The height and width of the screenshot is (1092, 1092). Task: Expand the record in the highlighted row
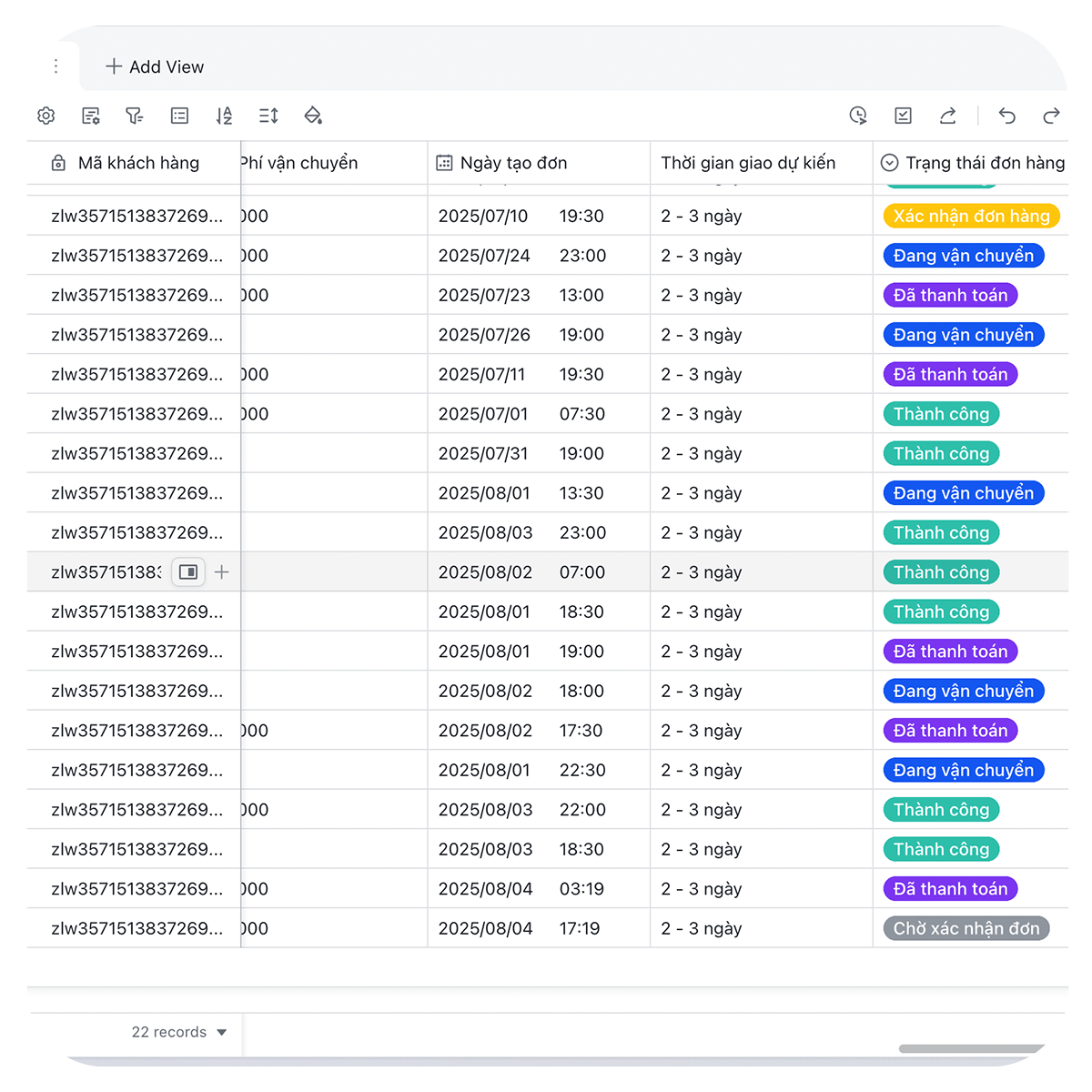pos(188,572)
